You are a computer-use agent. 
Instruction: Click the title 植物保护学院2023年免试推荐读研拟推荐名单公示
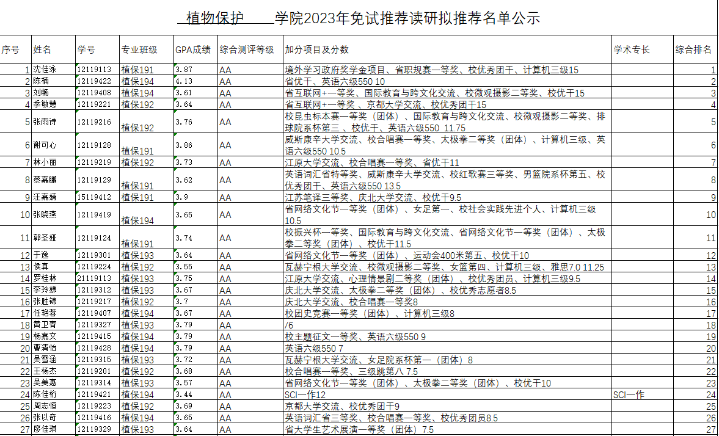click(359, 18)
